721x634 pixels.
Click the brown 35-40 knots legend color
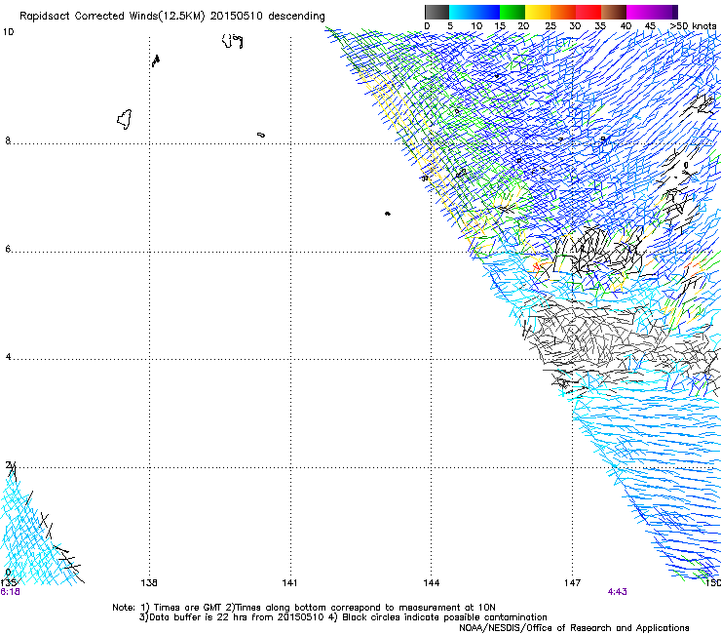[614, 12]
